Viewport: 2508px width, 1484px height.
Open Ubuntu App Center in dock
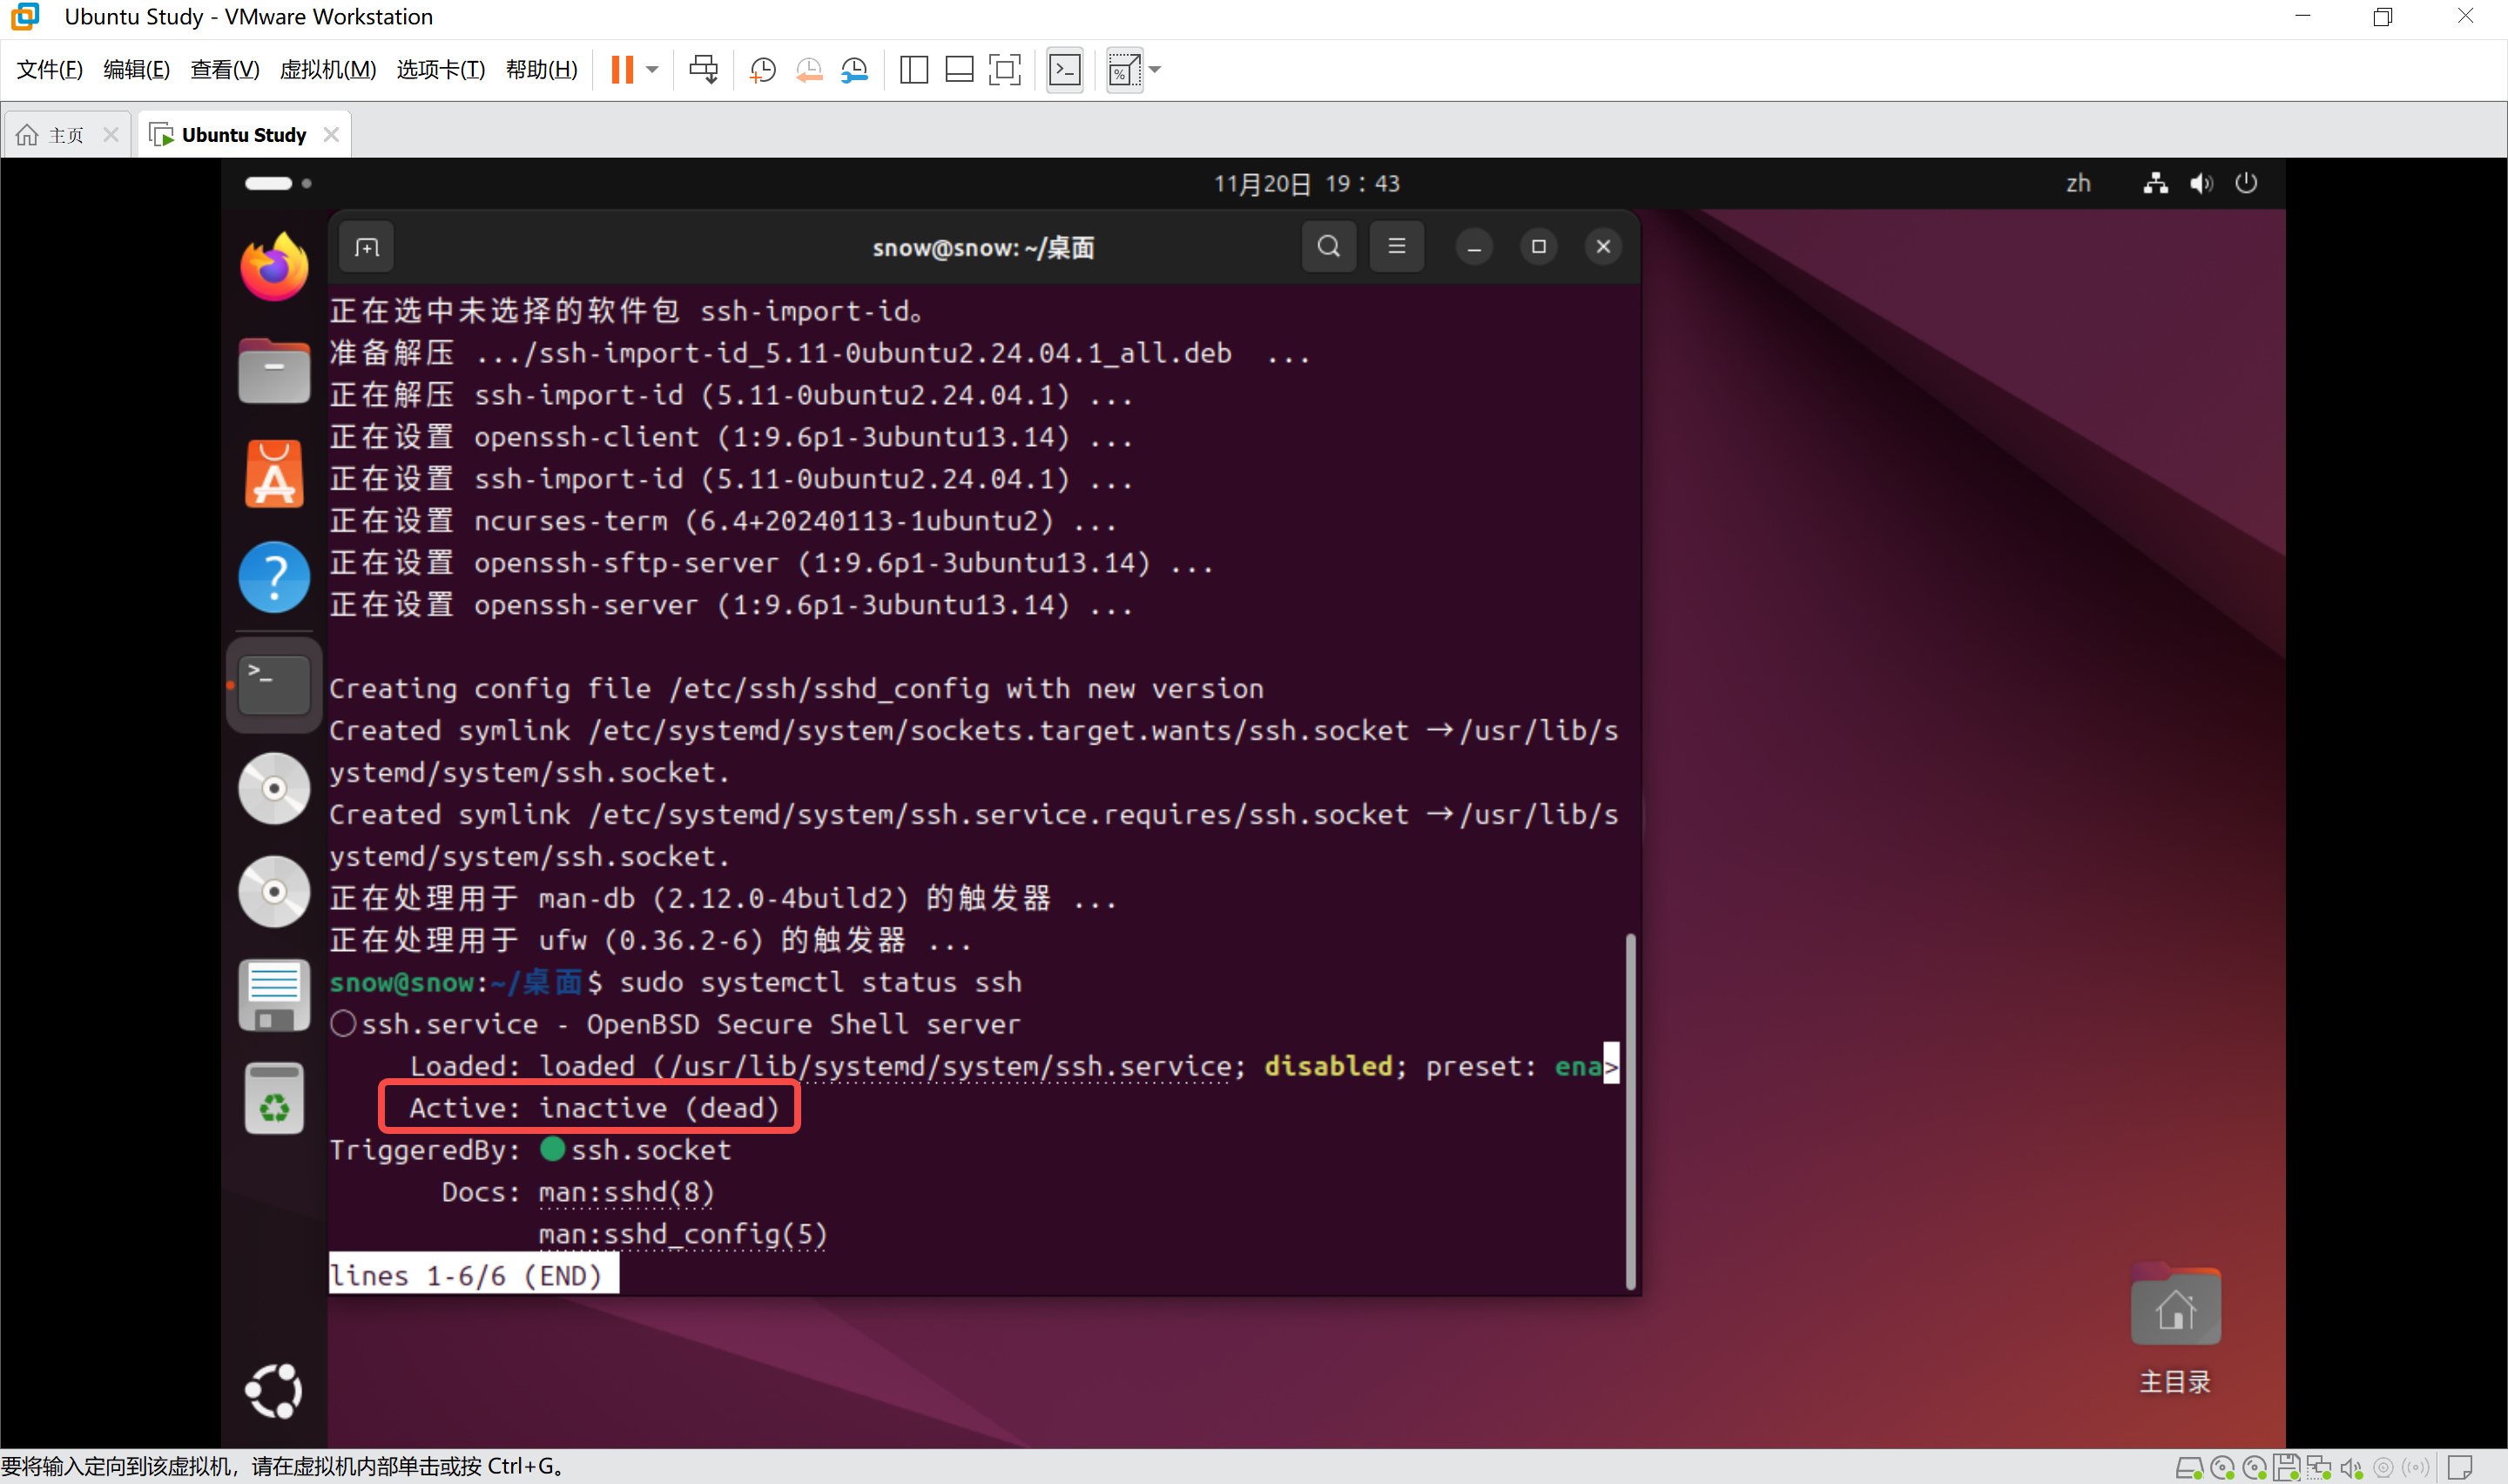(x=274, y=474)
